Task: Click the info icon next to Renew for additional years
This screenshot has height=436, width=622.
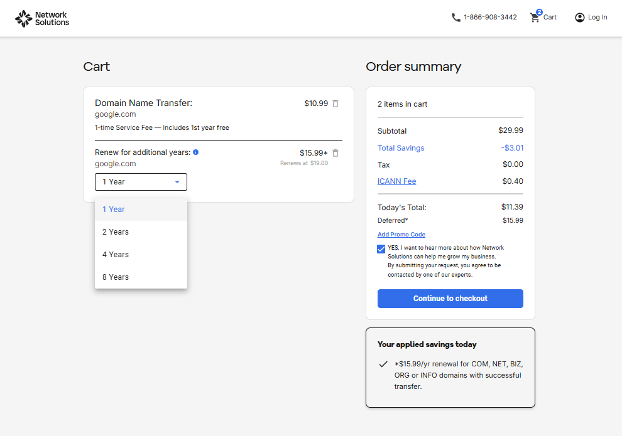Action: click(195, 152)
